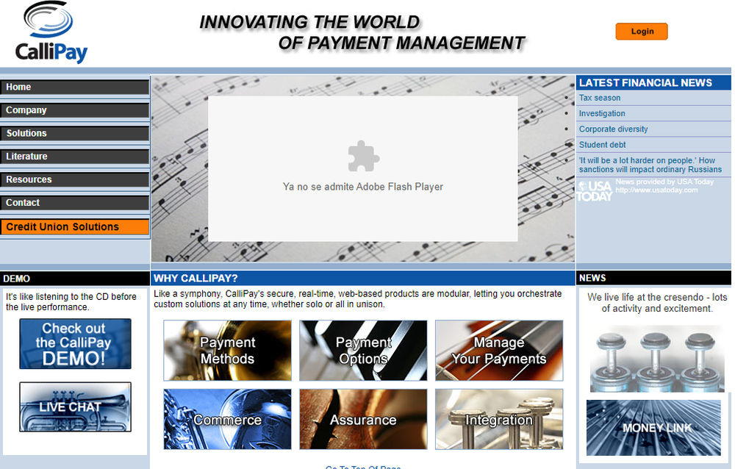
Task: Select the Assurance tile
Action: (363, 419)
